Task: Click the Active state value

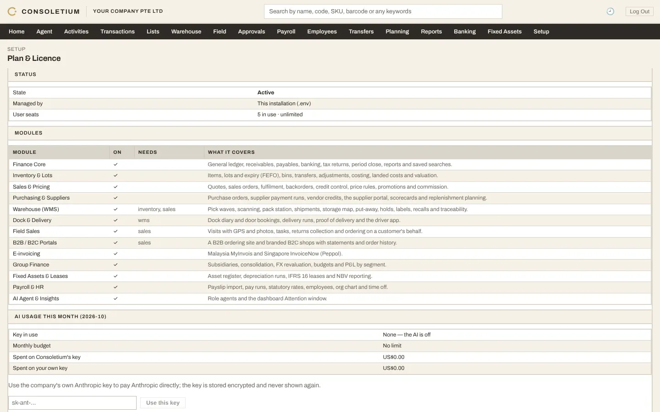Action: pos(266,92)
